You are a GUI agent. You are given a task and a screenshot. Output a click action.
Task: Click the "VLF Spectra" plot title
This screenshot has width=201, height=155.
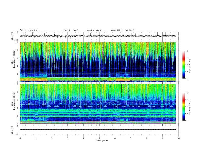tap(29, 30)
